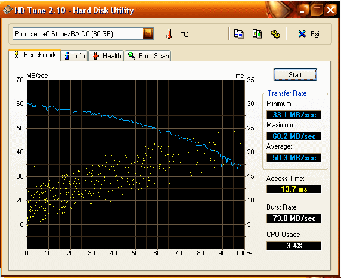Click the blue Info icon

(x=67, y=56)
